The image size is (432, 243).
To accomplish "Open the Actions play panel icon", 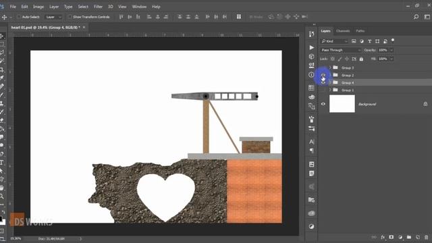I will (312, 47).
